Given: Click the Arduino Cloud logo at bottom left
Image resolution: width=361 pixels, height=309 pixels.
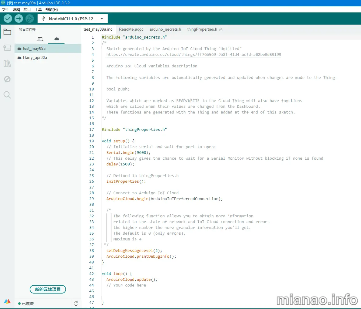Looking at the screenshot, I should point(7,301).
